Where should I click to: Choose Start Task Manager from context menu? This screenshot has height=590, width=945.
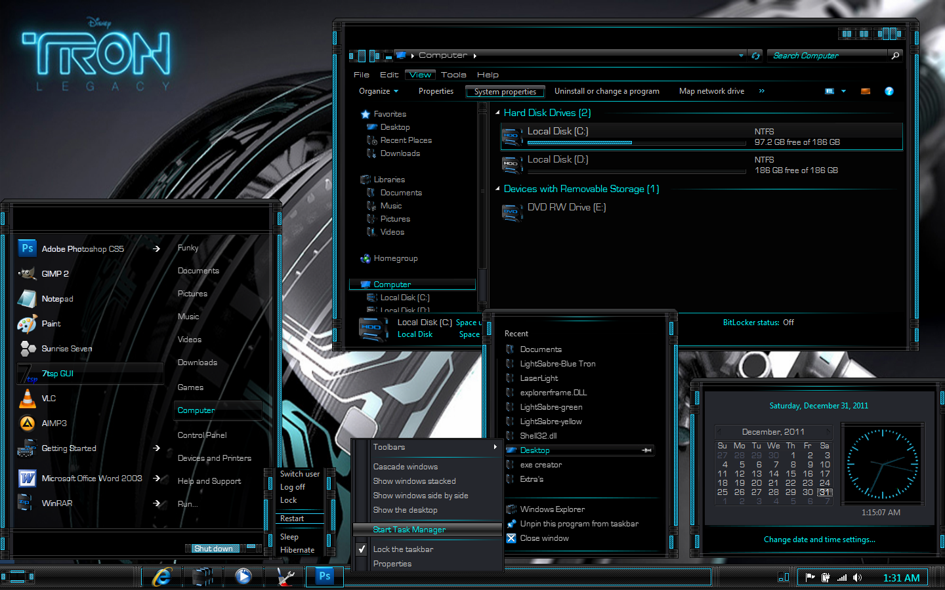tap(427, 530)
